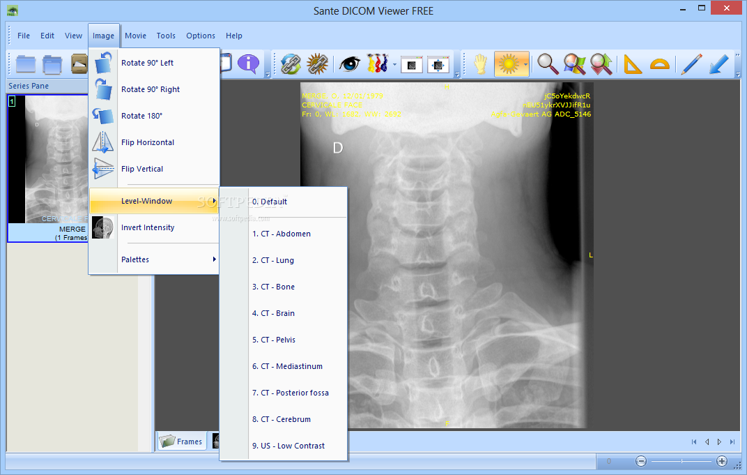Click the fit-to-window arrows icon

[x=438, y=64]
